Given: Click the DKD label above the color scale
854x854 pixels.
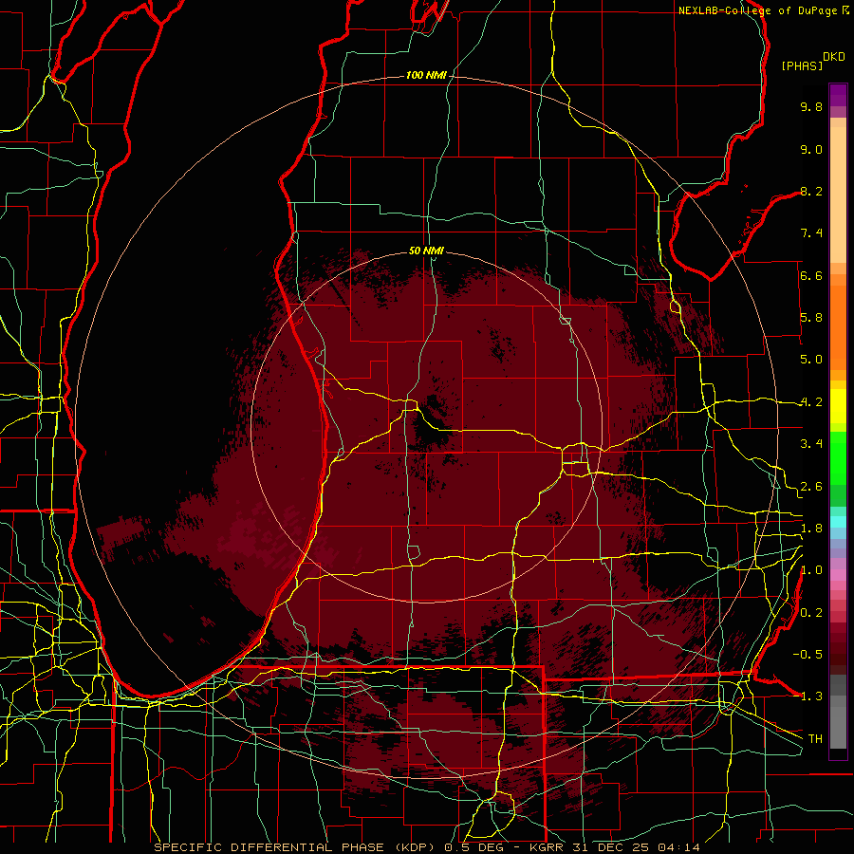Looking at the screenshot, I should [x=833, y=57].
